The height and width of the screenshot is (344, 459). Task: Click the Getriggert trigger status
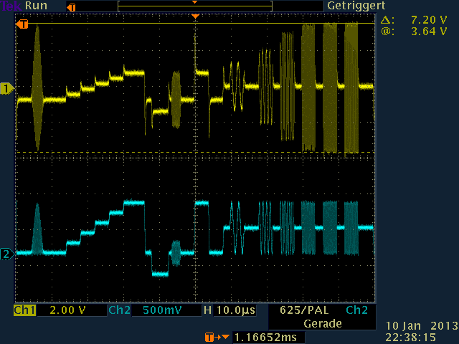pos(356,6)
